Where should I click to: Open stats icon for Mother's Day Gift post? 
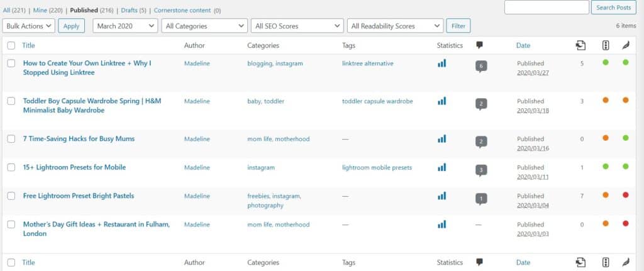click(x=441, y=224)
